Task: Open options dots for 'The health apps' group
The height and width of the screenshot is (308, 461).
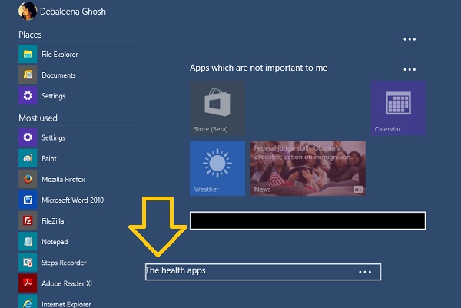Action: tap(365, 272)
